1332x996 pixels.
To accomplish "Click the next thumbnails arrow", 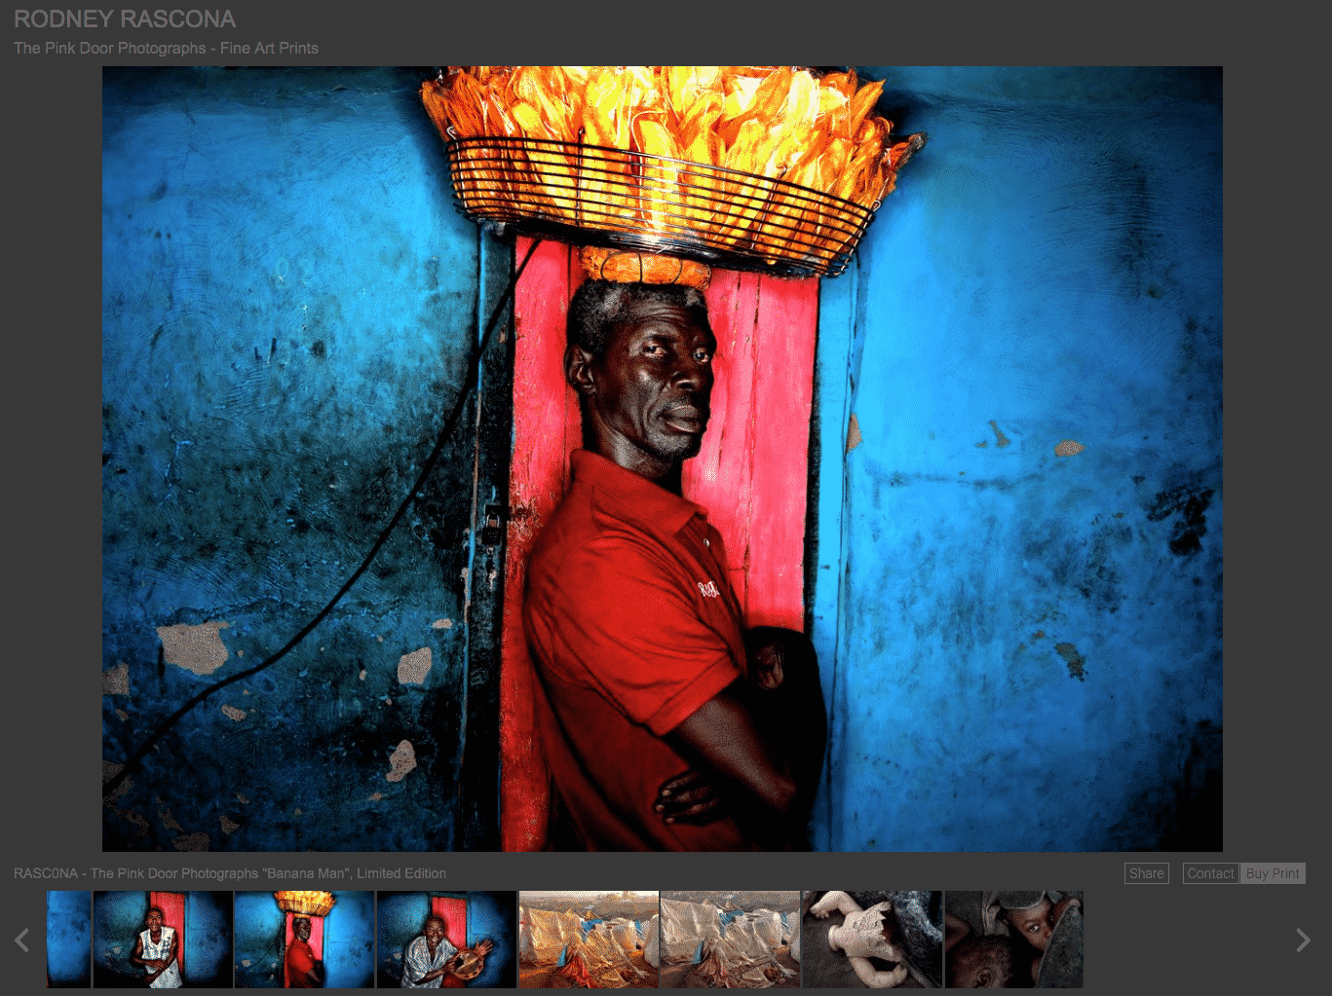I will (1303, 940).
